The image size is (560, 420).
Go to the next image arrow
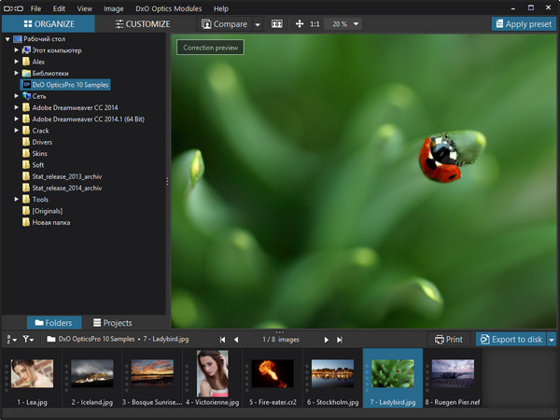click(x=326, y=340)
